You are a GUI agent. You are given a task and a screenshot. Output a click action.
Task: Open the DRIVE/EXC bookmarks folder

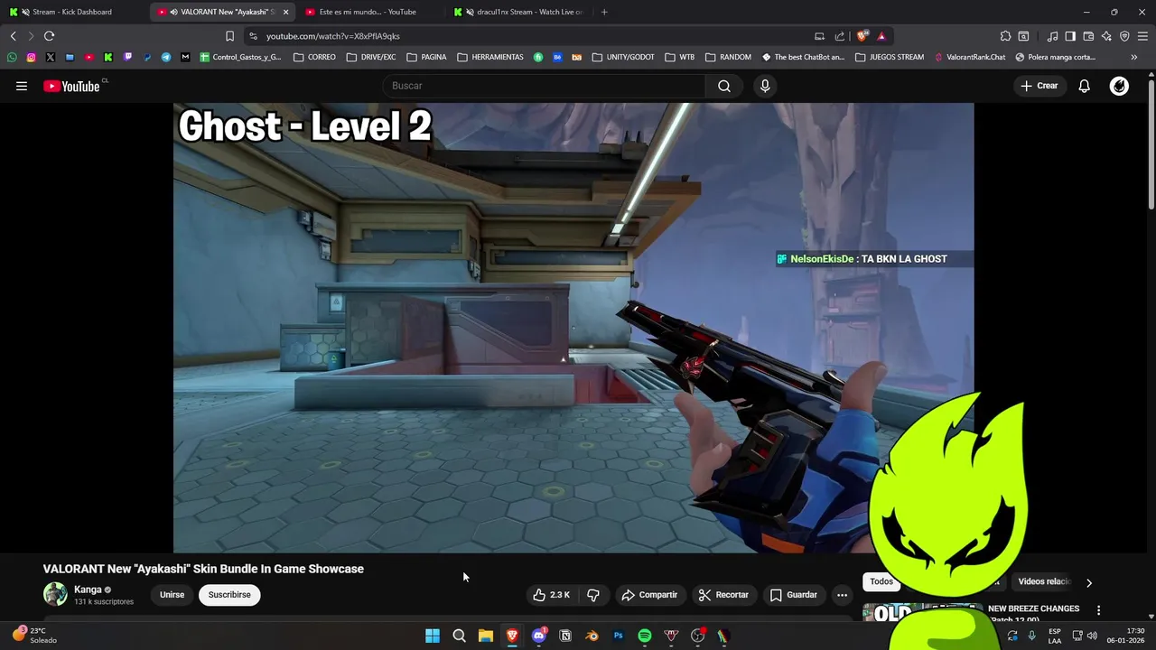tap(371, 57)
